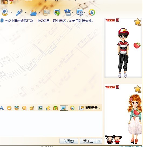The width and height of the screenshot is (143, 147).
Task: Start a voice call with microphone icon
Action: pos(19,12)
